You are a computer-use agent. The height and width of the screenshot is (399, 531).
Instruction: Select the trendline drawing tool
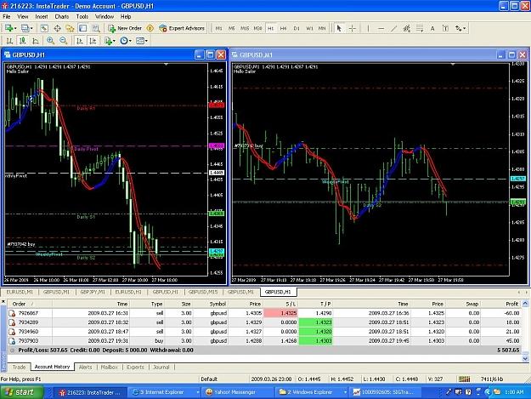point(393,28)
